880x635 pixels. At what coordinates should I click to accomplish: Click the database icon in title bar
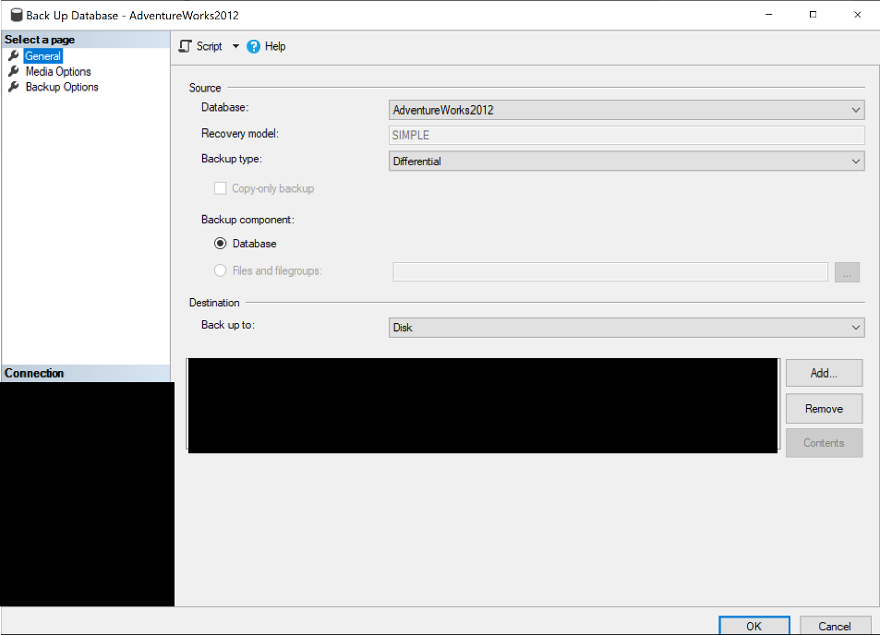(x=17, y=15)
